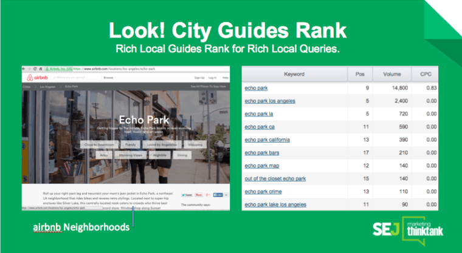Click the 'Where are you going?' search field
The image size is (462, 253).
[x=76, y=78]
